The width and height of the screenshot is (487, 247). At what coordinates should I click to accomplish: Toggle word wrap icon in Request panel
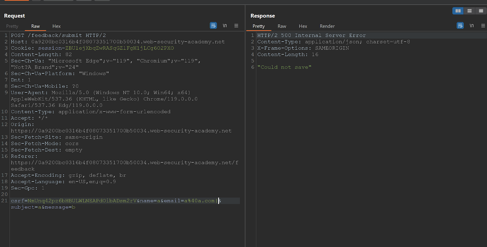[213, 26]
